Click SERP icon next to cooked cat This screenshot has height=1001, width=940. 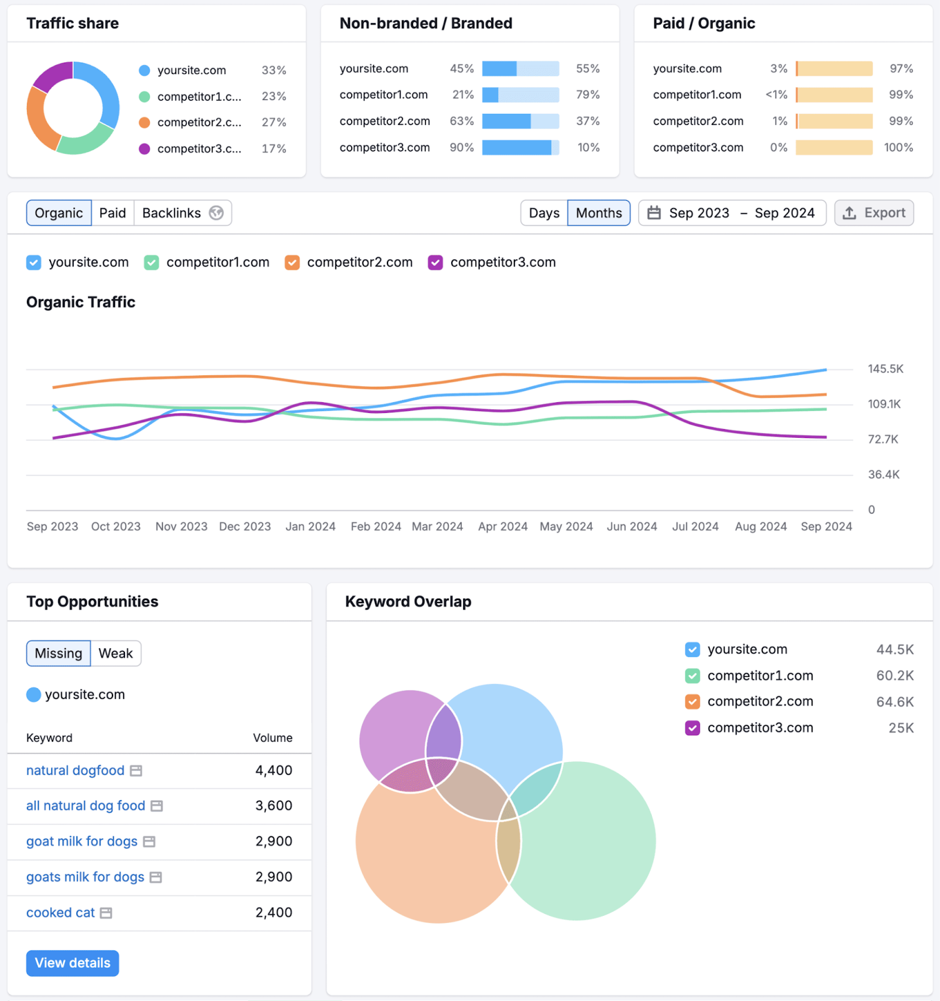point(106,913)
